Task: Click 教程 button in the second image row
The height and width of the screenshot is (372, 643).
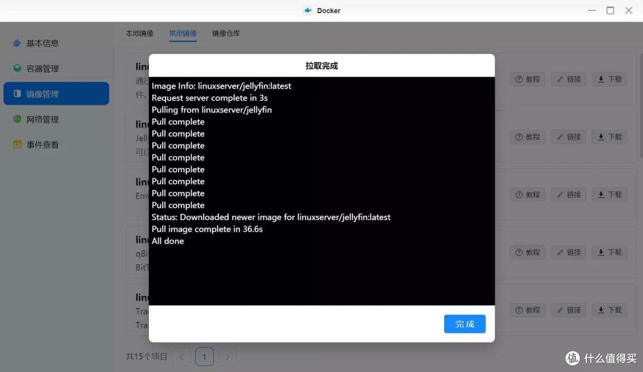Action: click(527, 137)
